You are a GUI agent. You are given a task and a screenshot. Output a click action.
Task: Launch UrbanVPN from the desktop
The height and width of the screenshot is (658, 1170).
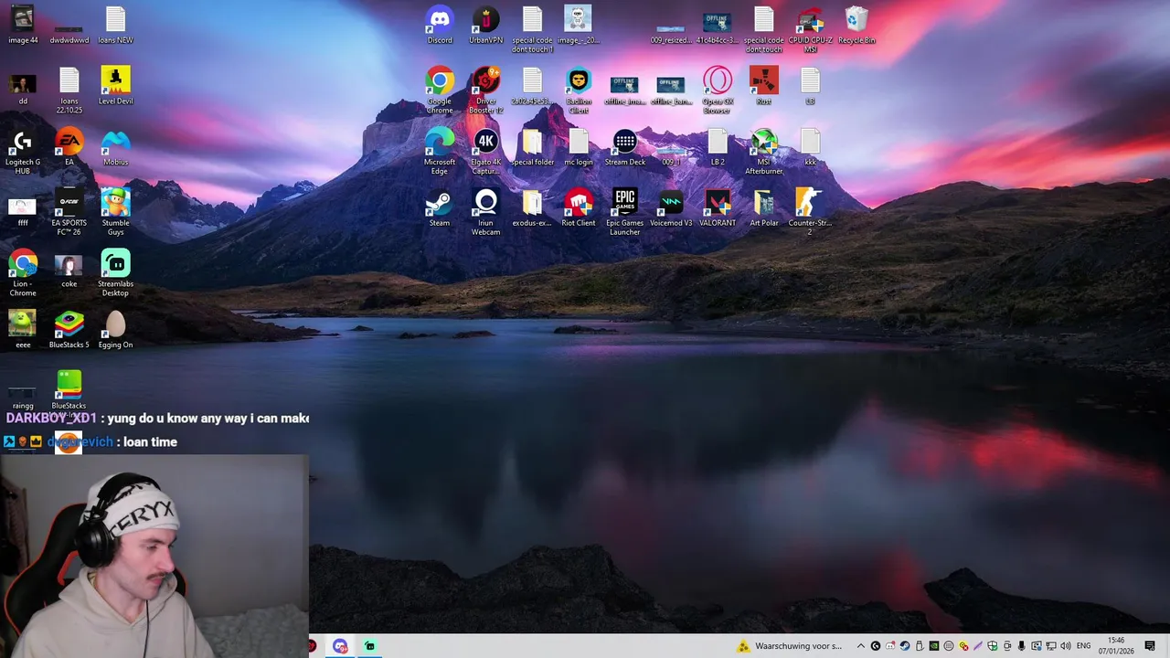[x=485, y=25]
